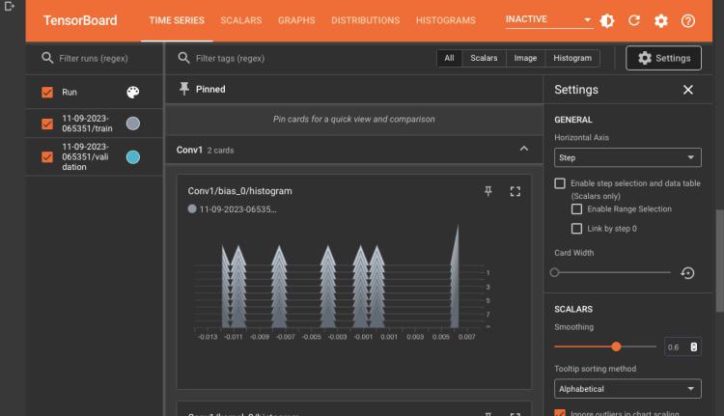Select the All filter button
724x416 pixels.
[449, 58]
